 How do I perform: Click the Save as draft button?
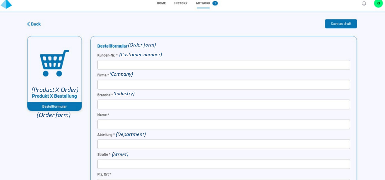tap(341, 24)
